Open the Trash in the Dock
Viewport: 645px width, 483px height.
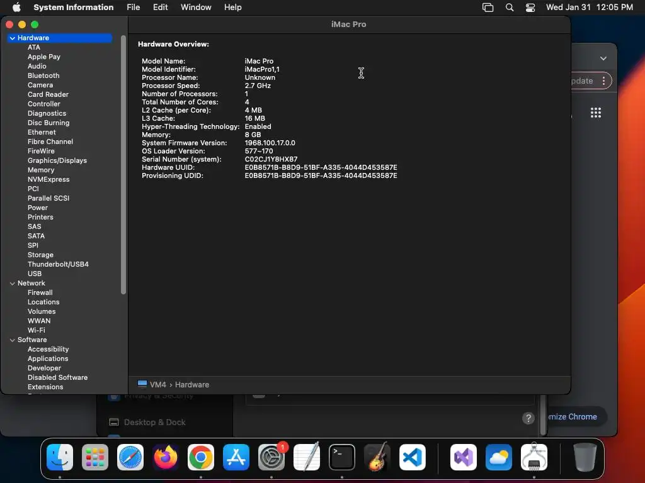pos(585,457)
